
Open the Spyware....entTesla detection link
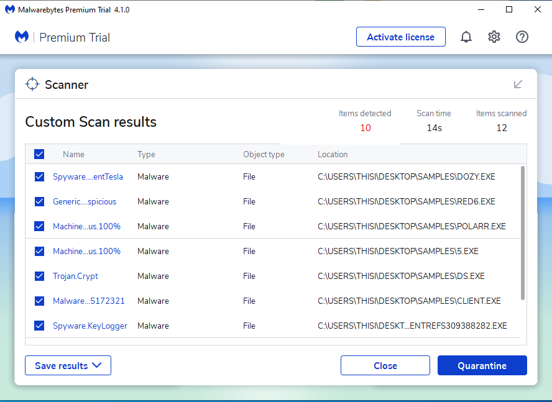point(88,176)
